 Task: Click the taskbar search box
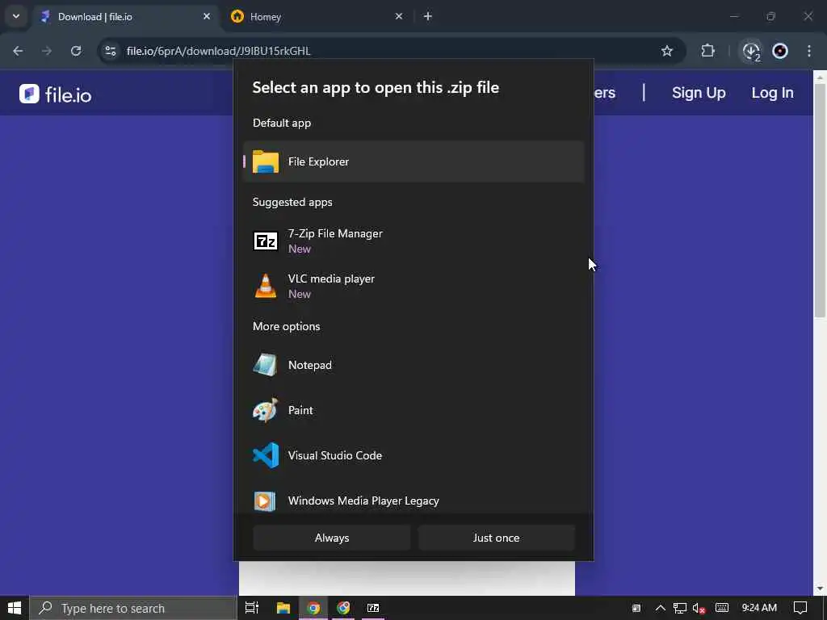pyautogui.click(x=133, y=608)
